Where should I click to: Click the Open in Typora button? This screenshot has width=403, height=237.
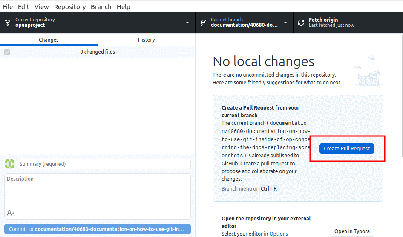pyautogui.click(x=352, y=231)
